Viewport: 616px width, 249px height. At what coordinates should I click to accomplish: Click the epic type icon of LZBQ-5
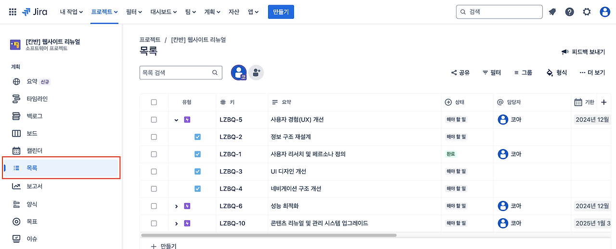coord(187,120)
